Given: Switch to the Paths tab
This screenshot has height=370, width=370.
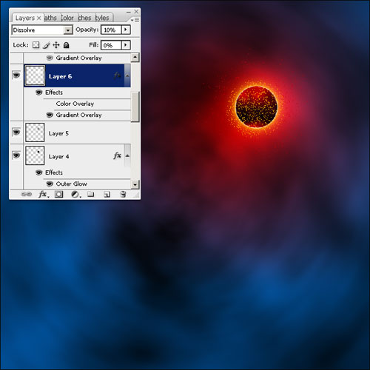Looking at the screenshot, I should coord(50,18).
